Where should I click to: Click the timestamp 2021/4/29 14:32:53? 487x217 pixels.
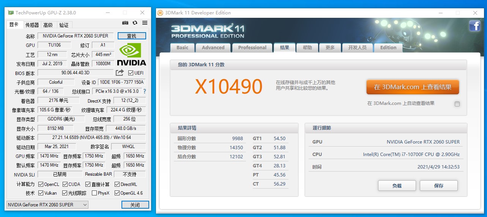coord(438,167)
